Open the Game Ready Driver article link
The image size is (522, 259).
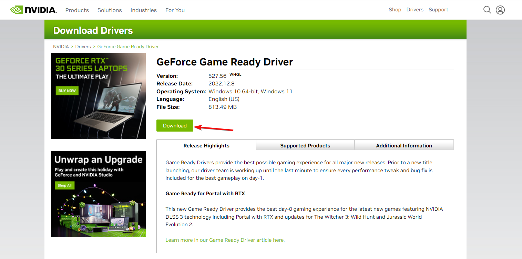225,240
